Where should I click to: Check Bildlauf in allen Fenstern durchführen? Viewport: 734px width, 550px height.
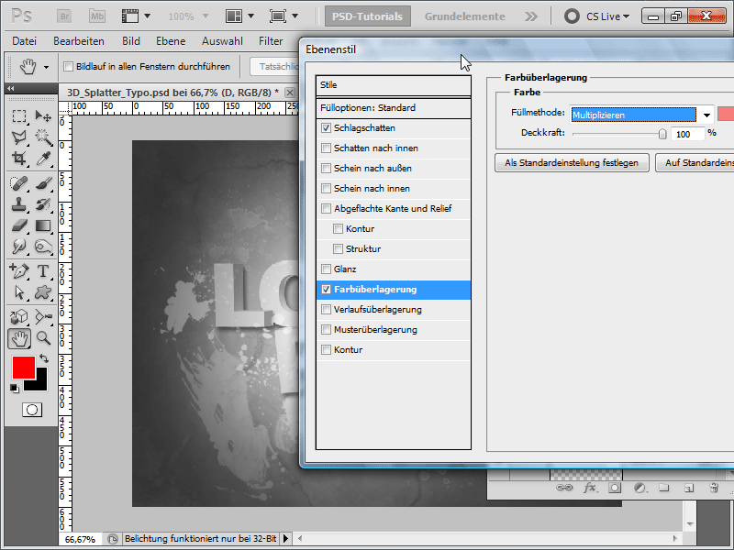pos(68,67)
